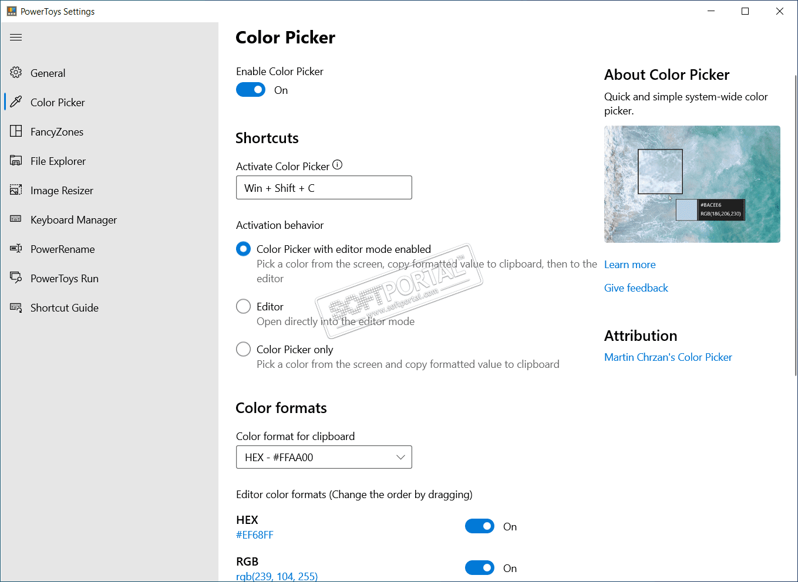Disable the HEX editor color format

(479, 526)
